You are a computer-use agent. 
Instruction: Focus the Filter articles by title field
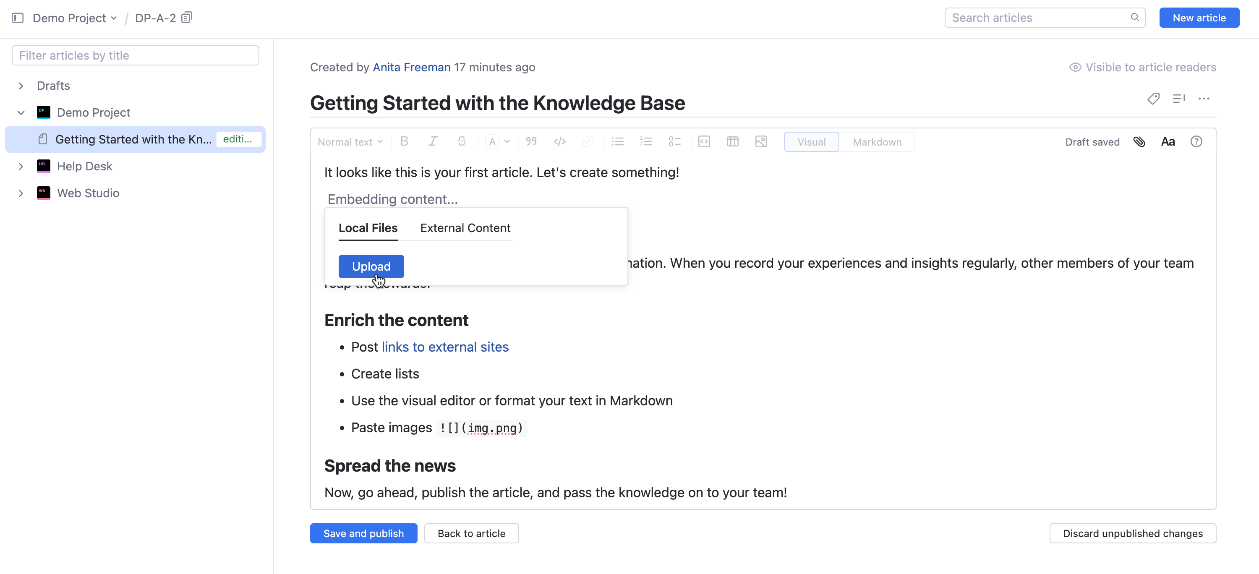click(x=136, y=55)
